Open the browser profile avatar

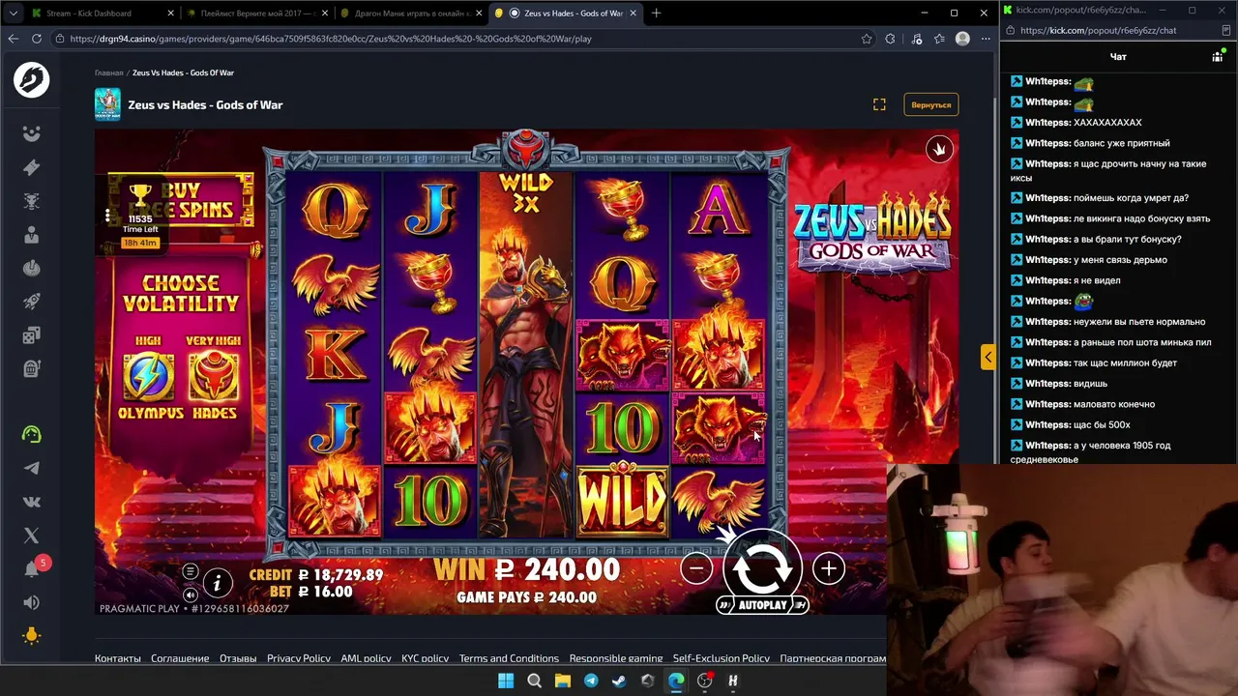(962, 39)
